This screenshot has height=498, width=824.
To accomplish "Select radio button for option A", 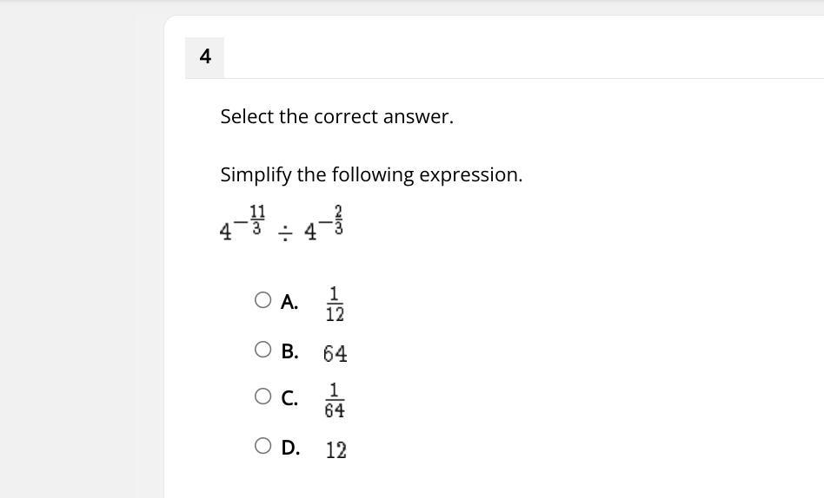I will pyautogui.click(x=262, y=300).
